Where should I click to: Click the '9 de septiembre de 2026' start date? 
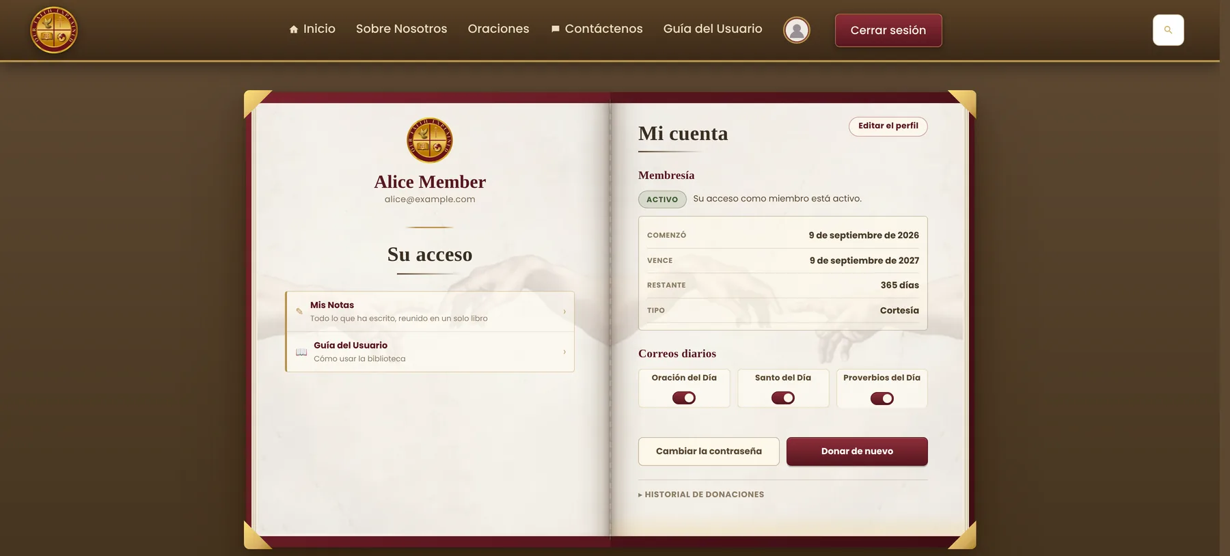(864, 235)
